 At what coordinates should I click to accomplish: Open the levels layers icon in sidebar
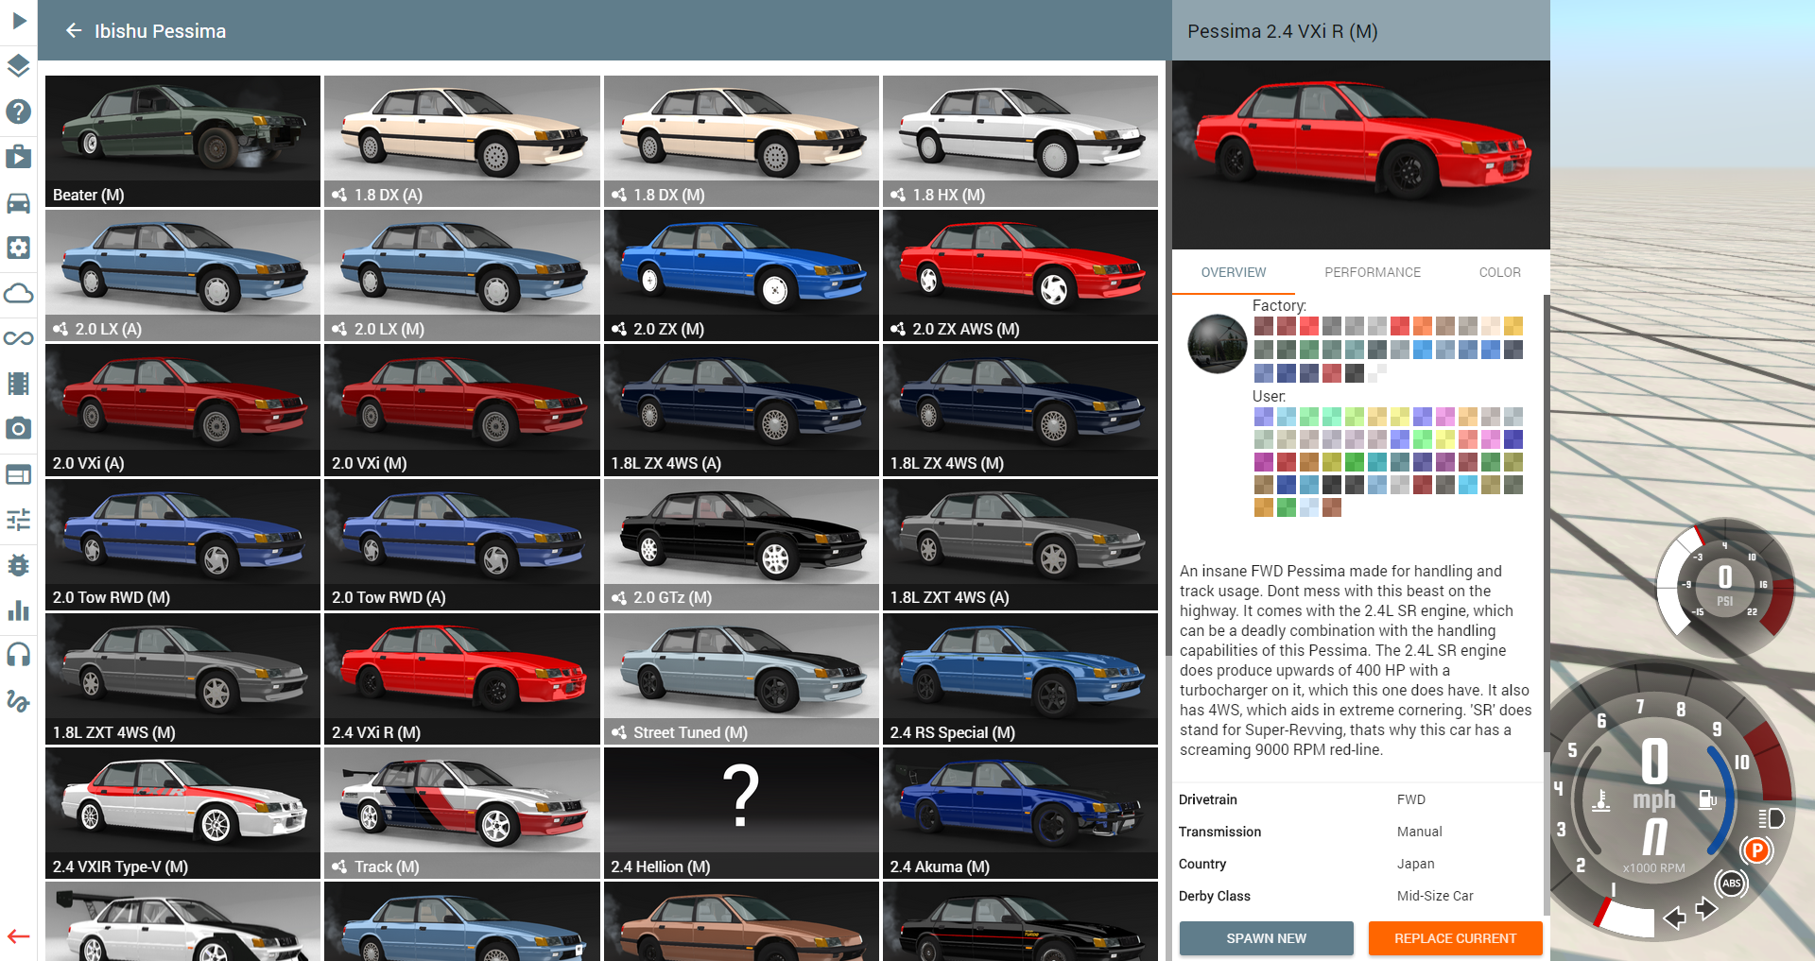coord(19,65)
